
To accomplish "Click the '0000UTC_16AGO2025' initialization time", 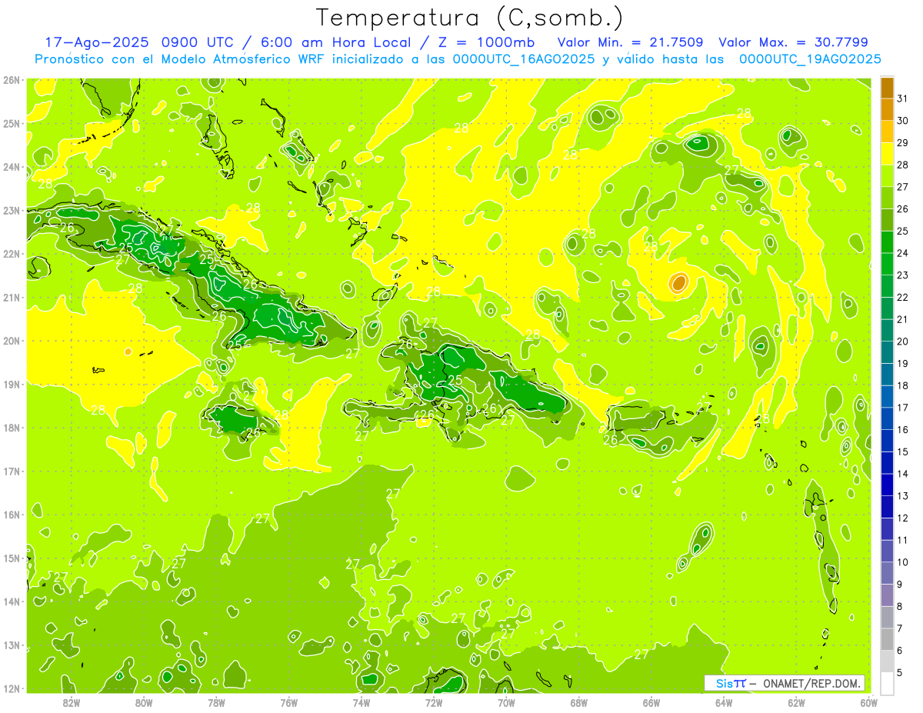I will 524,59.
